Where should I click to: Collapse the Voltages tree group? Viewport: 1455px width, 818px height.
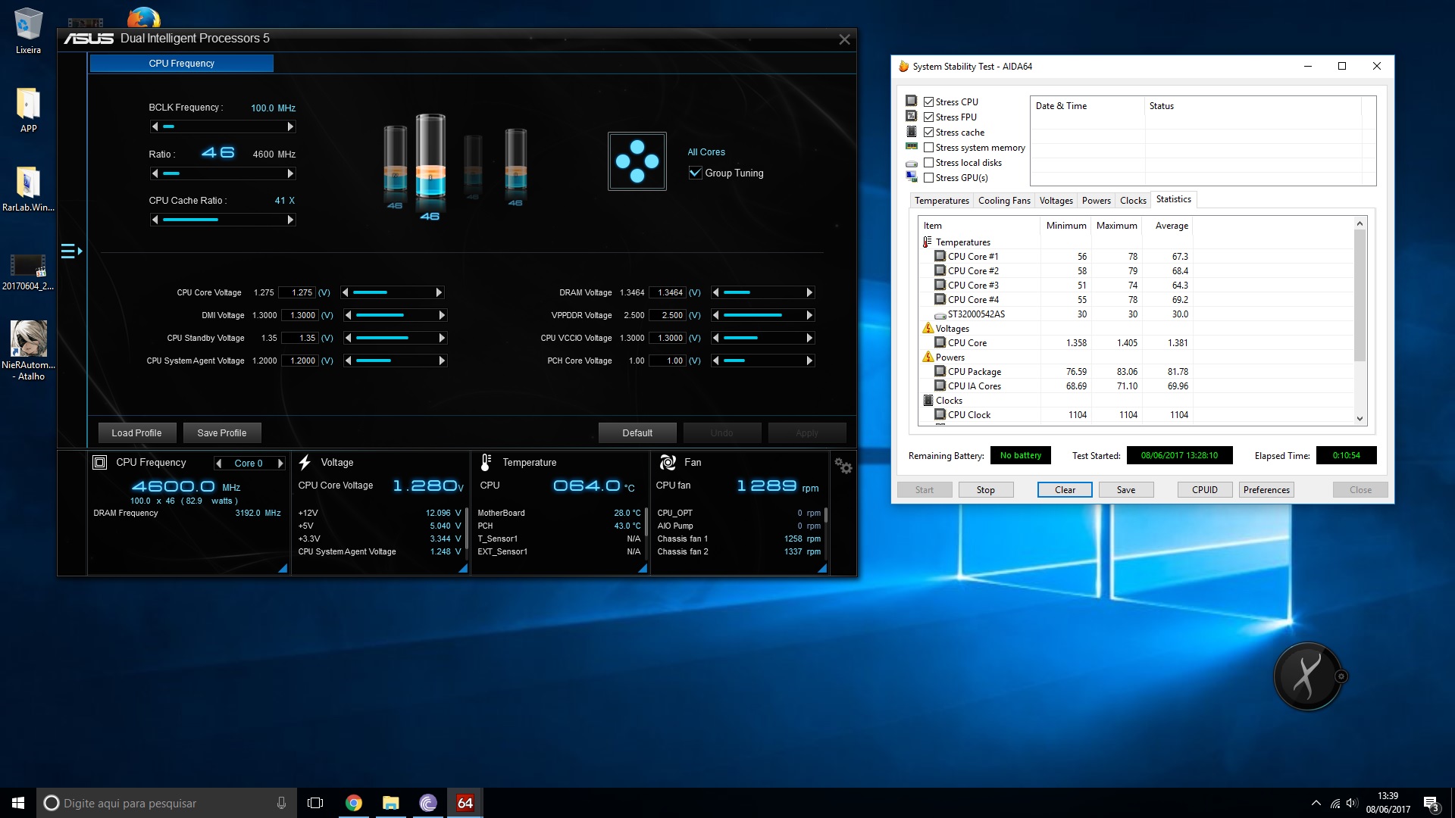928,328
